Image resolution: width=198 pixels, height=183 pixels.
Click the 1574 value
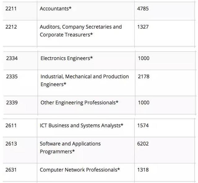[143, 126]
